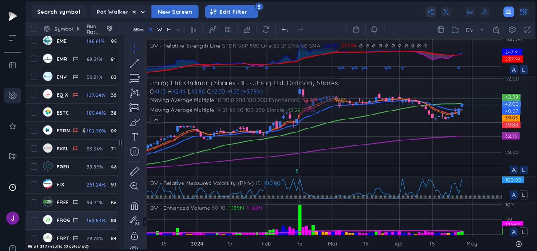Viewport: 537px width, 251px height.
Task: Share to X (Twitter)
Action: click(446, 12)
